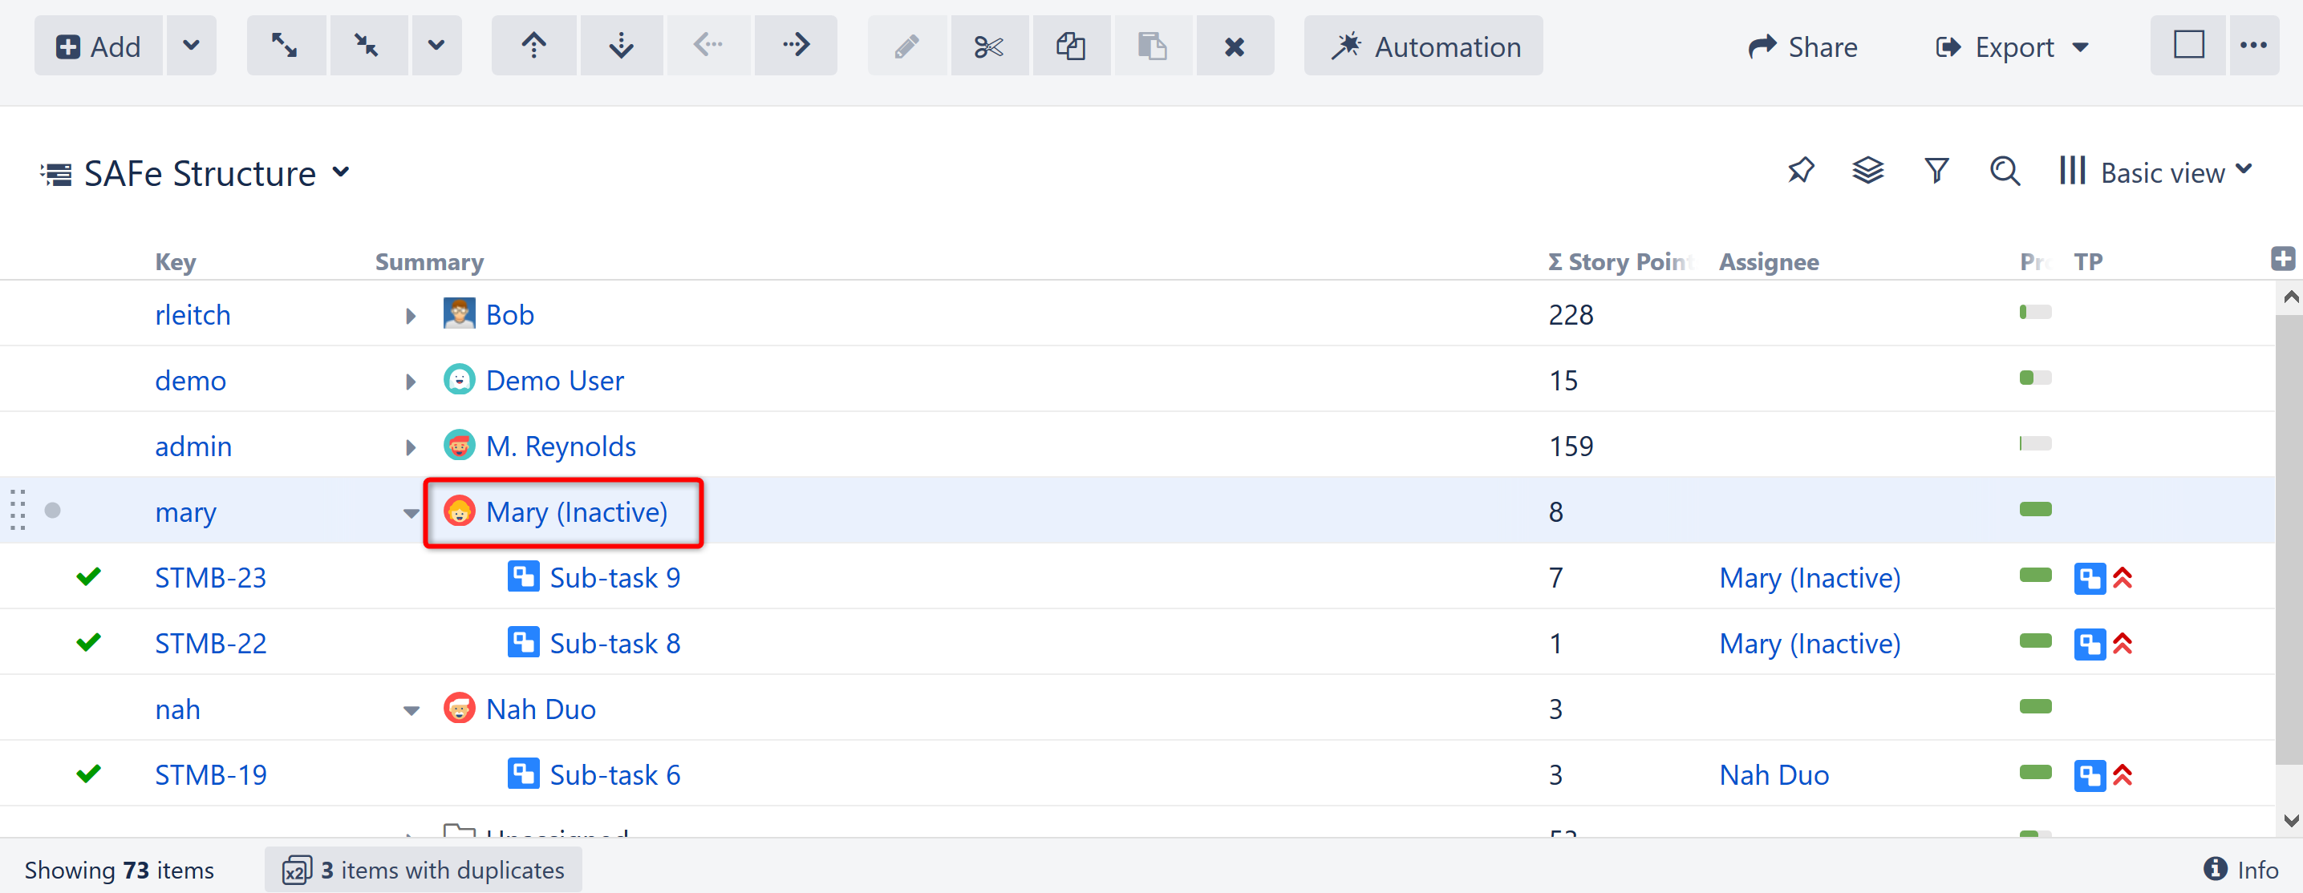The height and width of the screenshot is (893, 2303).
Task: Click the Collapse All arrows icon
Action: (367, 46)
